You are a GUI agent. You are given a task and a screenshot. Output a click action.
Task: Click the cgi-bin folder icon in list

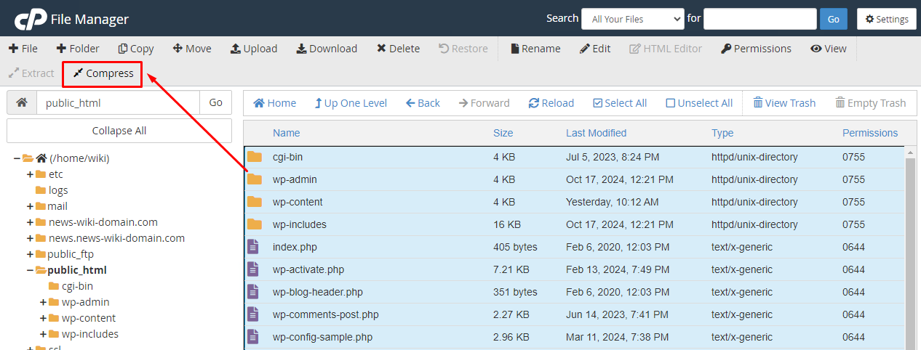pyautogui.click(x=254, y=157)
